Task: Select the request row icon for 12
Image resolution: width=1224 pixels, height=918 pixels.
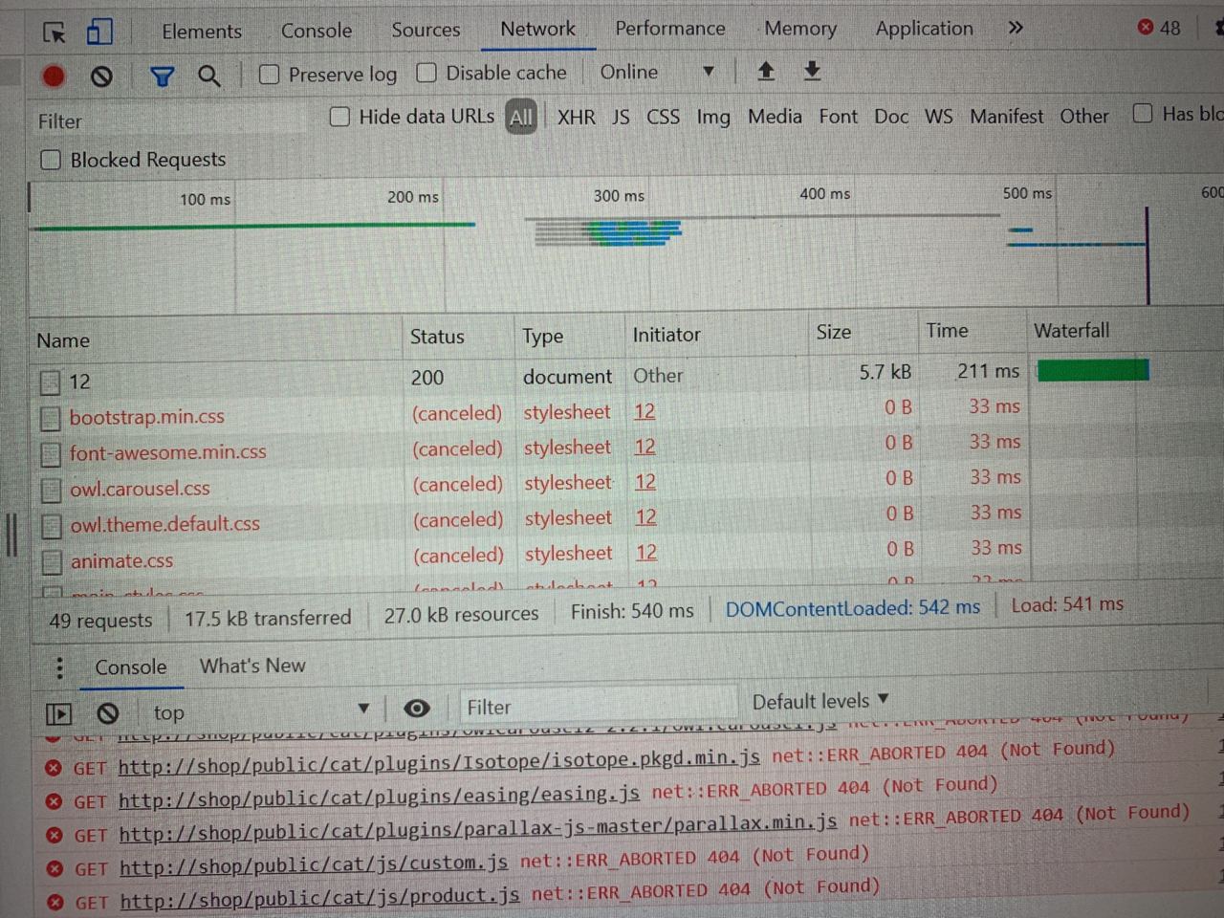Action: click(x=50, y=382)
